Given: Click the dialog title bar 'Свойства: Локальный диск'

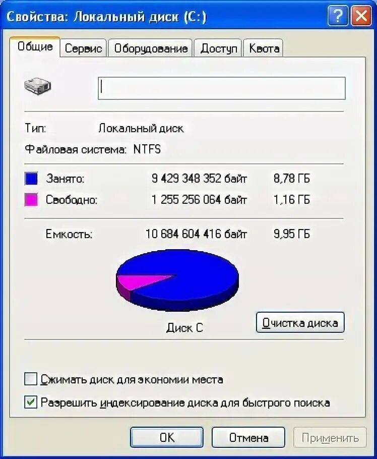Looking at the screenshot, I should [106, 16].
